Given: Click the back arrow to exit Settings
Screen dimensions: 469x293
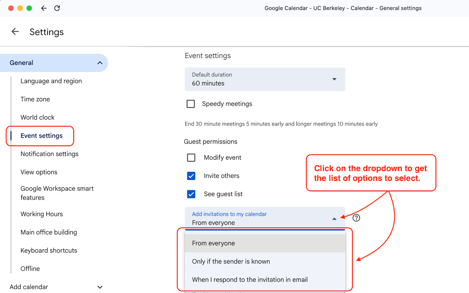Looking at the screenshot, I should coord(15,31).
